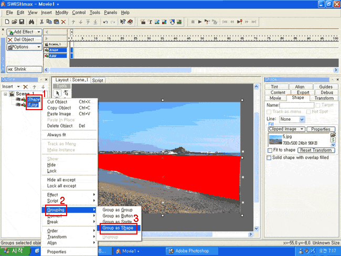Toggle the Track as menu checkbox
341x256 pixels.
tap(269, 112)
